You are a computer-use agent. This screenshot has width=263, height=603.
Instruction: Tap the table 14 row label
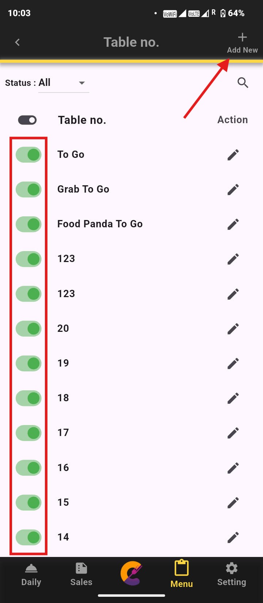tap(63, 537)
